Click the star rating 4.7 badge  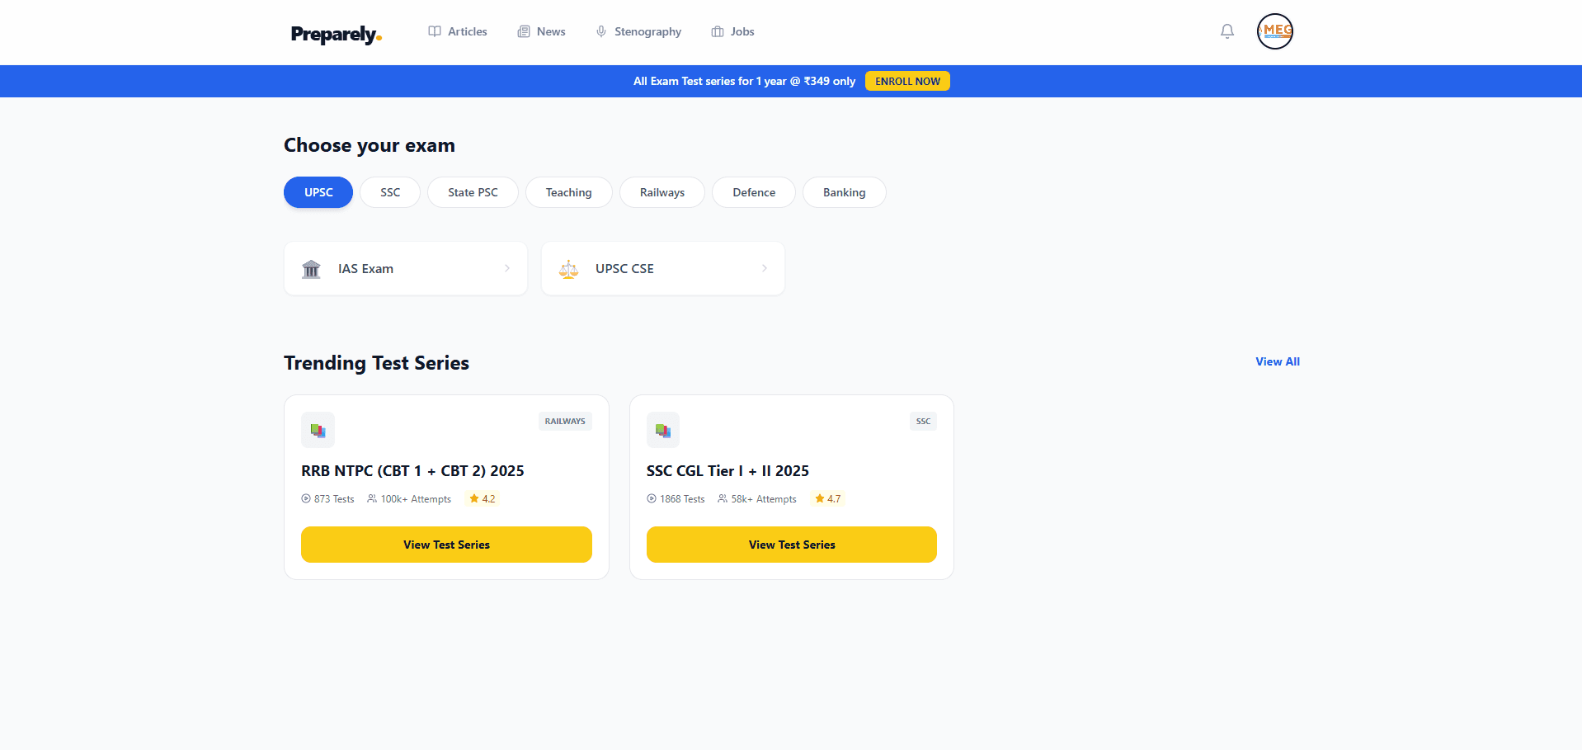(x=827, y=499)
